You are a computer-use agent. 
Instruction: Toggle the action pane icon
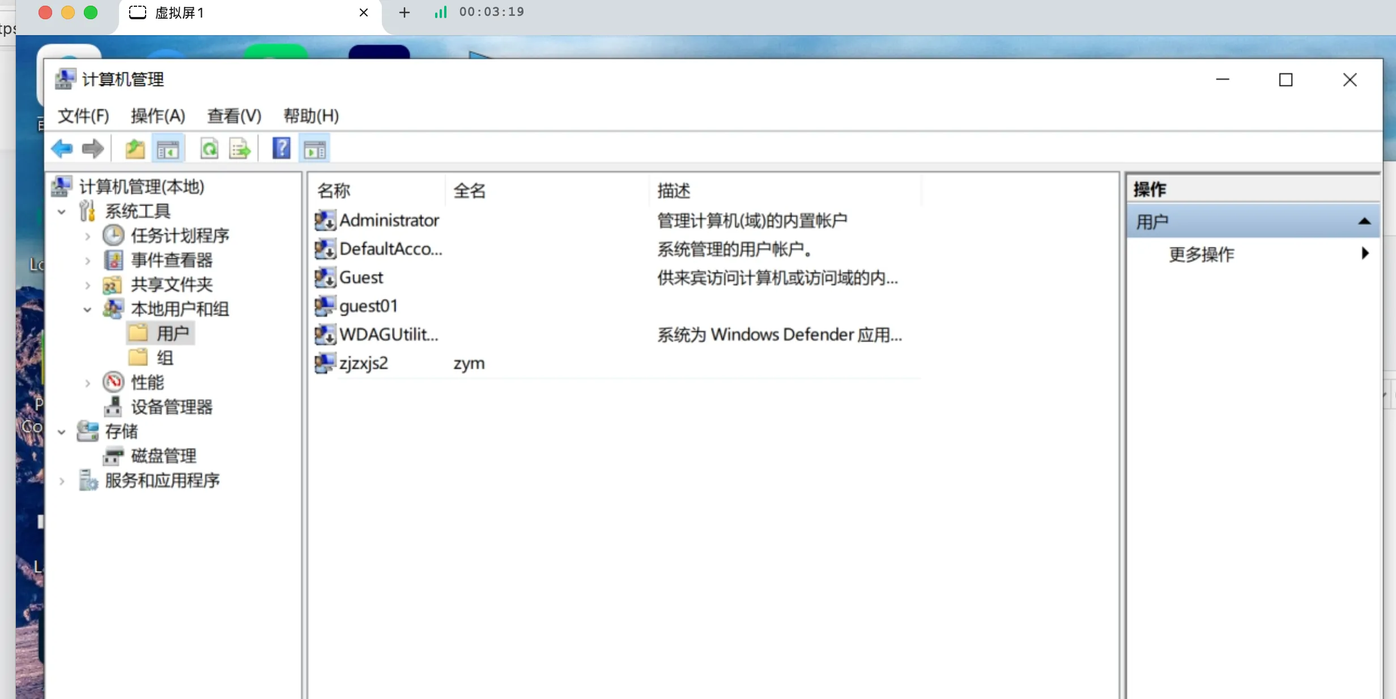(314, 148)
